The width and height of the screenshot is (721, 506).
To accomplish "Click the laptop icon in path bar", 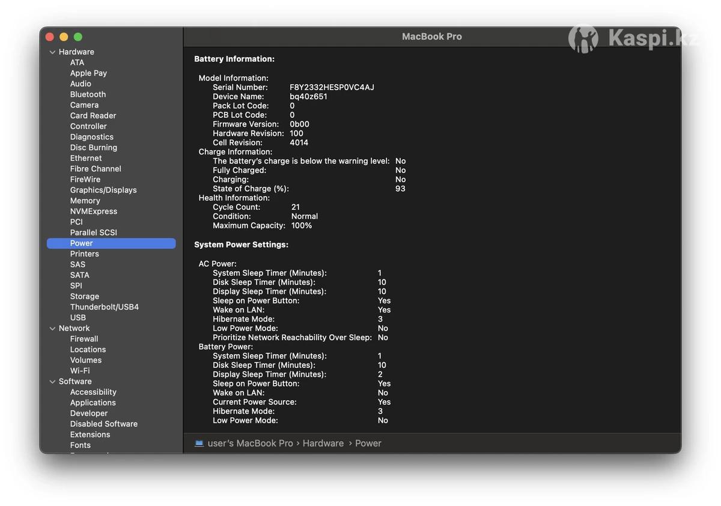I will (199, 444).
